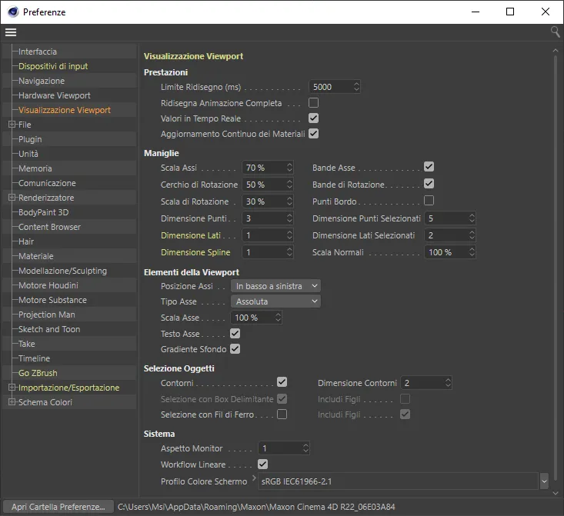Expand the Renderizzatore tree node
Image resolution: width=564 pixels, height=516 pixels.
click(x=12, y=198)
